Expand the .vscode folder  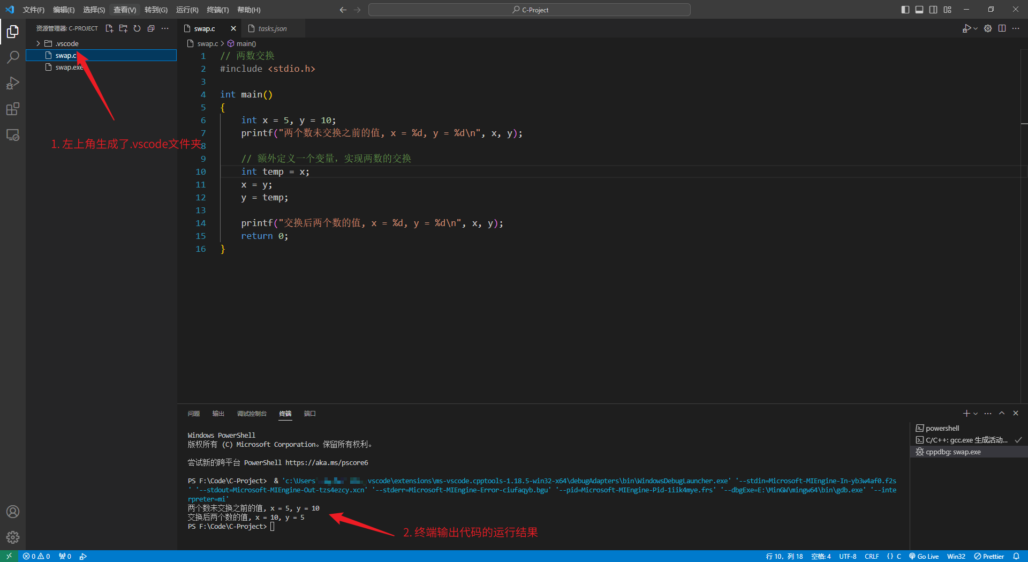pos(38,43)
